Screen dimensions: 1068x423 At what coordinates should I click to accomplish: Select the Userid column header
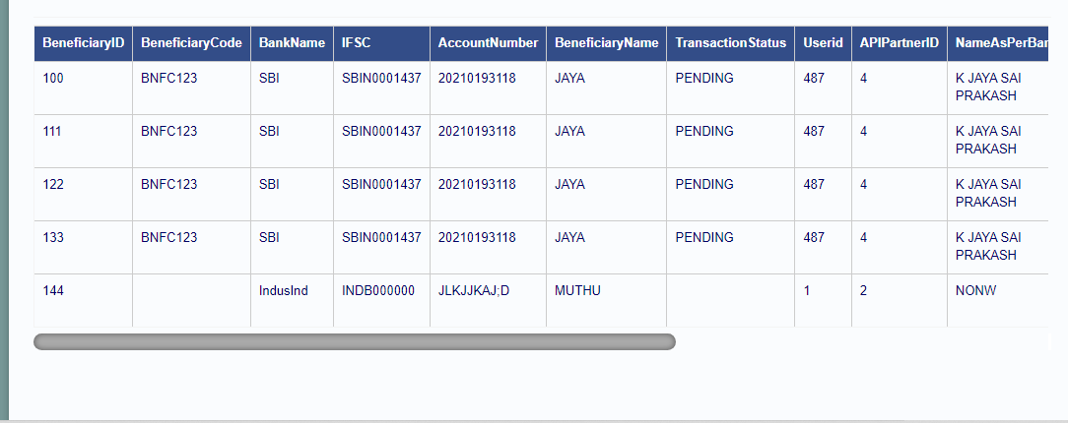tap(823, 43)
